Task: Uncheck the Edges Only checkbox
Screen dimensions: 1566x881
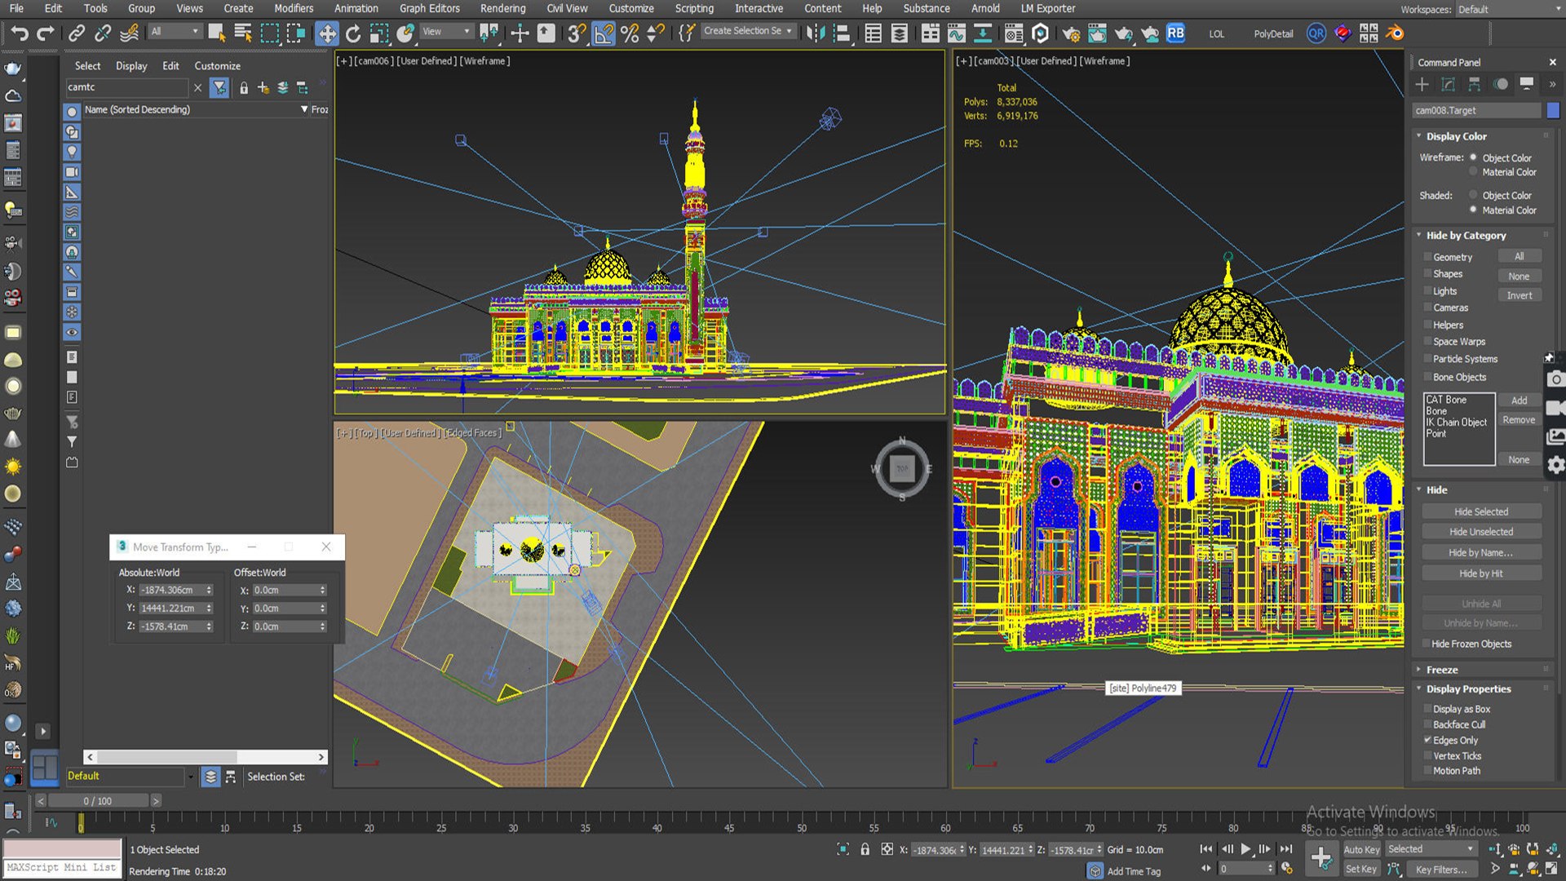Action: coord(1427,740)
